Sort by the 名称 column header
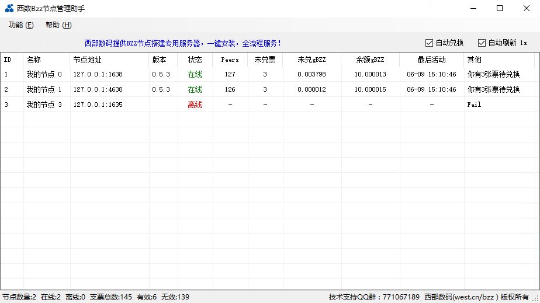This screenshot has height=303, width=540. [x=34, y=60]
